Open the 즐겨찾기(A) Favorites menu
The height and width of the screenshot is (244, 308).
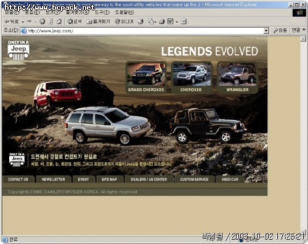click(x=78, y=12)
